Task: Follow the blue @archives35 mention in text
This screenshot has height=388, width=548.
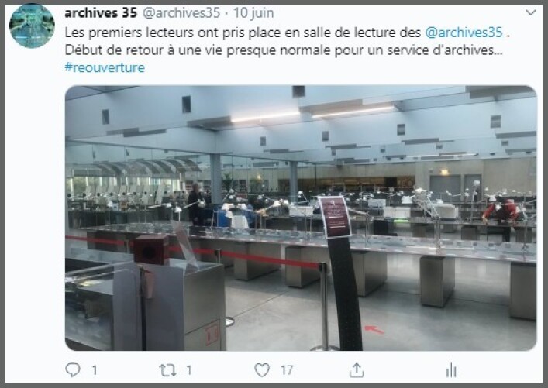Action: pos(464,32)
